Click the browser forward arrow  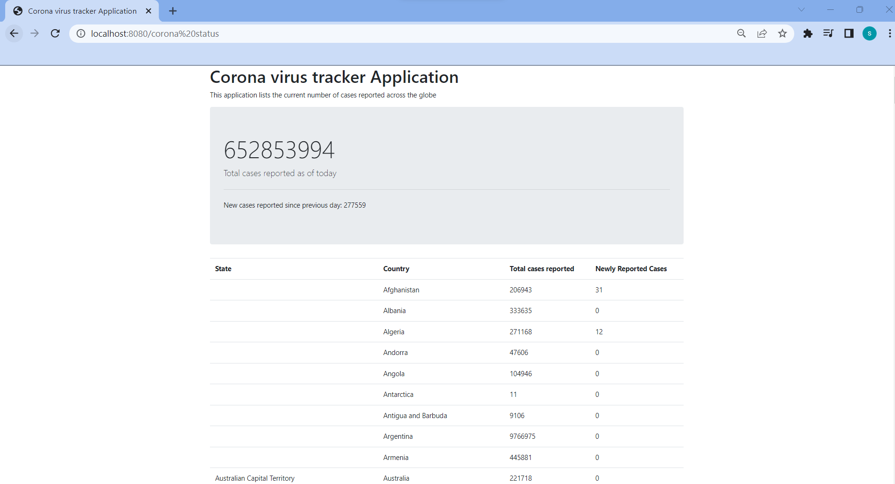point(34,33)
